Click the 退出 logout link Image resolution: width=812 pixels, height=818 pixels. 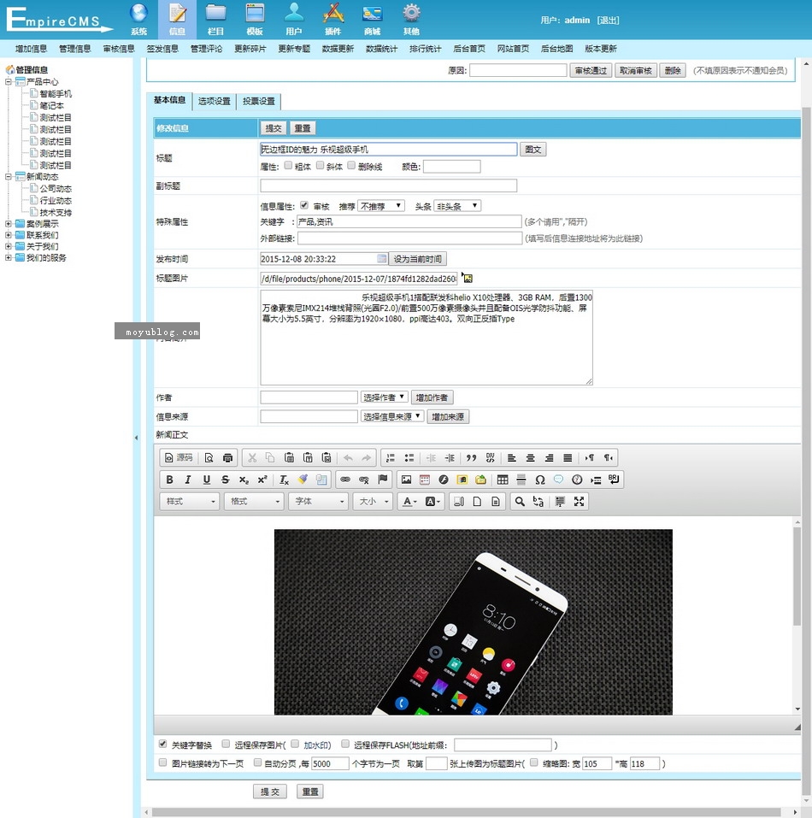(x=608, y=21)
